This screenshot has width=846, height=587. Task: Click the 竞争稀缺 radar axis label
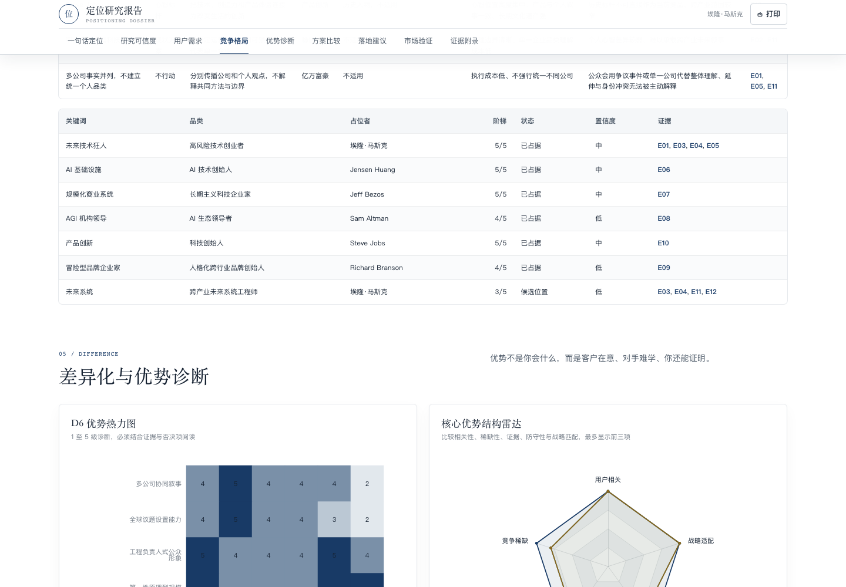coord(515,541)
